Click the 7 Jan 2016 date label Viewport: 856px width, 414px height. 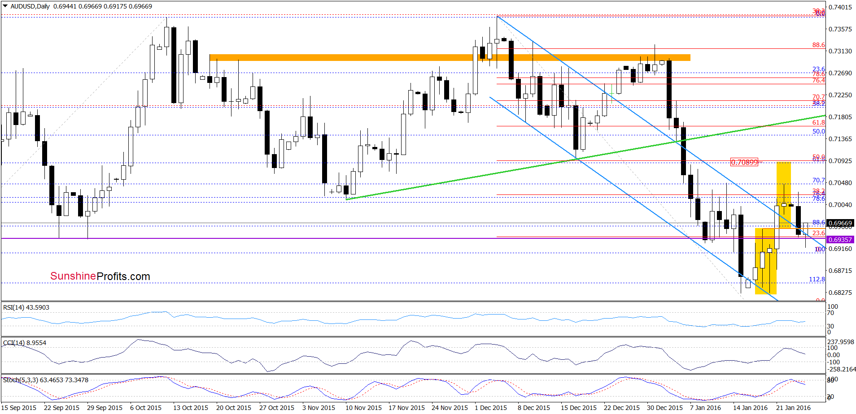point(705,408)
